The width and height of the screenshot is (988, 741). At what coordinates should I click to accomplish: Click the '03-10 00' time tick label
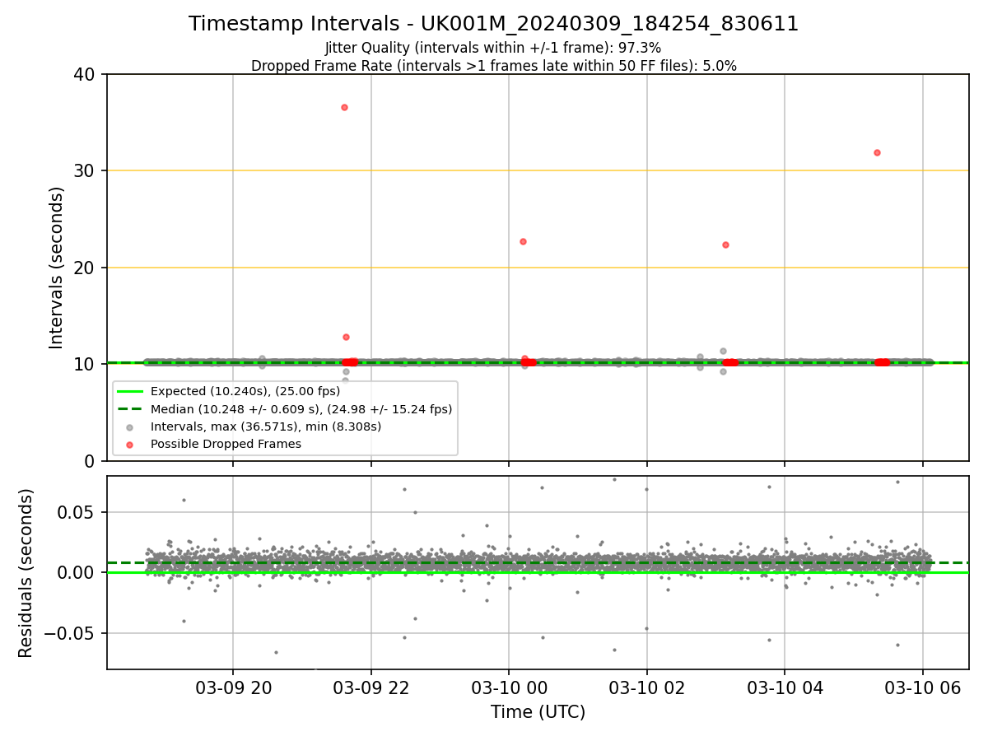point(509,689)
